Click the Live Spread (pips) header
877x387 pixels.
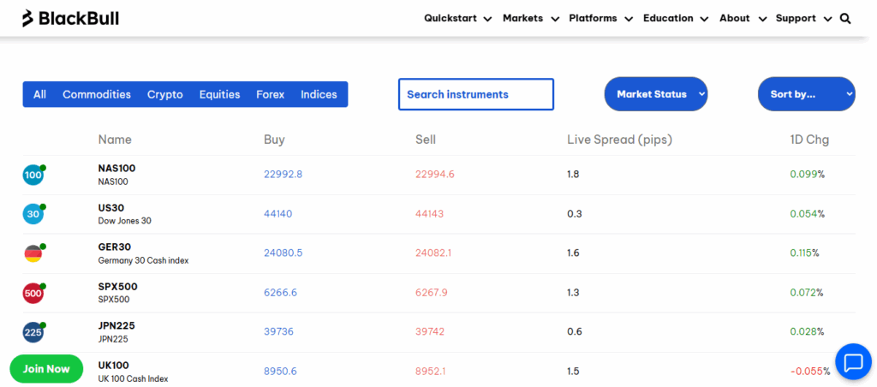click(x=620, y=140)
